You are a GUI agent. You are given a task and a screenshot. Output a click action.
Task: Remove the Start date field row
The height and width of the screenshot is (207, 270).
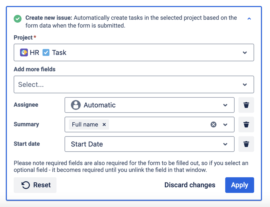[246, 144]
